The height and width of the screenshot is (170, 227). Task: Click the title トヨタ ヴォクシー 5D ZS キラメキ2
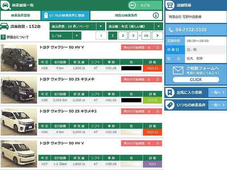point(68,111)
